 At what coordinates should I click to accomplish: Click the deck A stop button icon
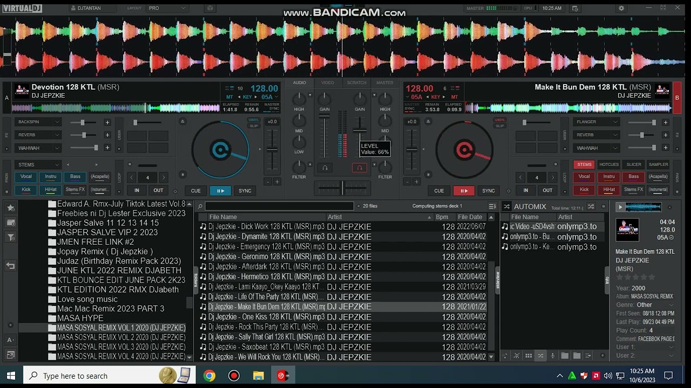click(x=182, y=174)
